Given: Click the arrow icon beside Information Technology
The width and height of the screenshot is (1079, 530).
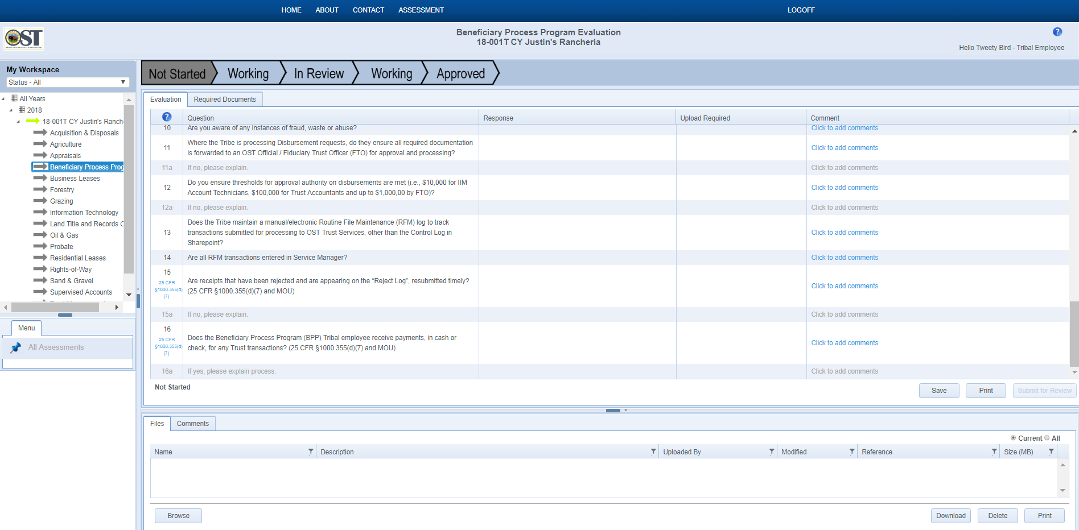Looking at the screenshot, I should [x=40, y=212].
